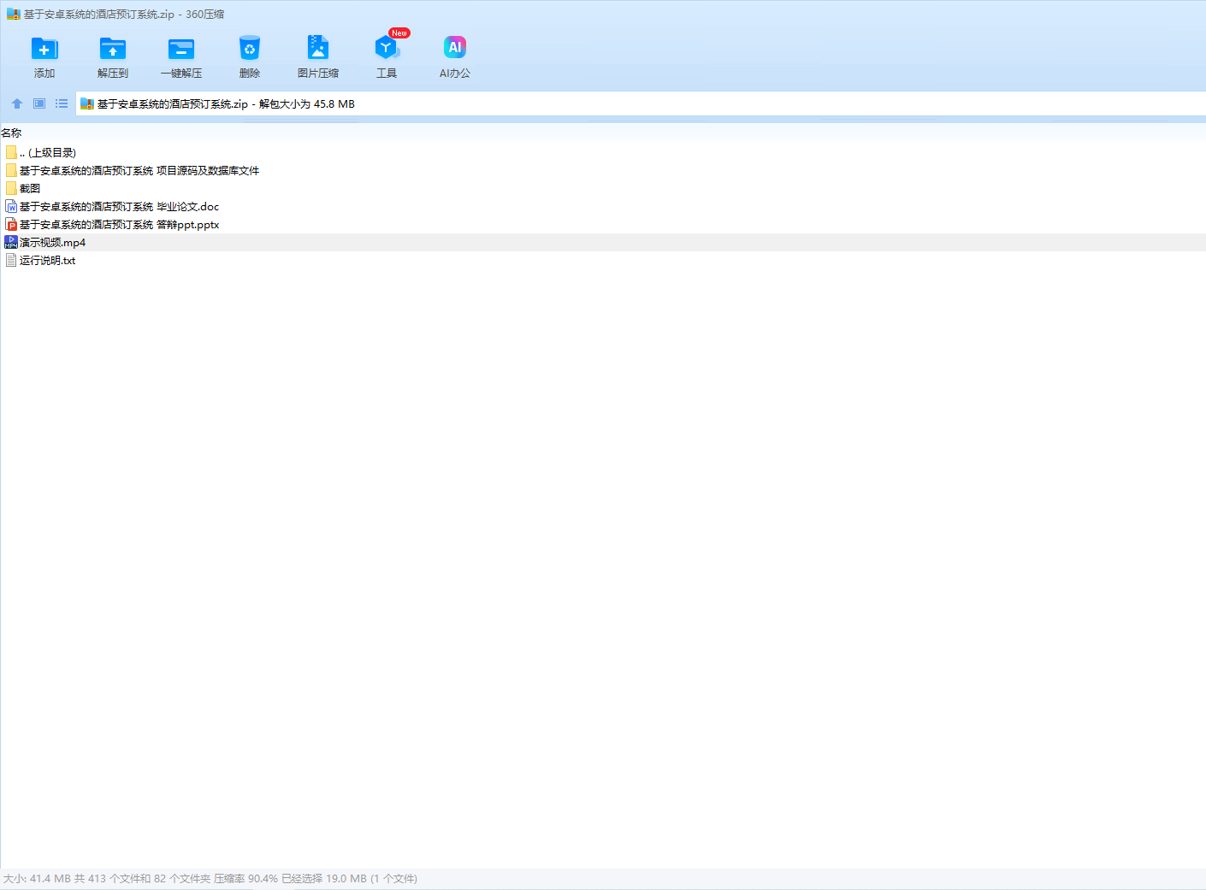The height and width of the screenshot is (890, 1206).
Task: Click the 删除 (delete) trash icon
Action: pos(250,49)
